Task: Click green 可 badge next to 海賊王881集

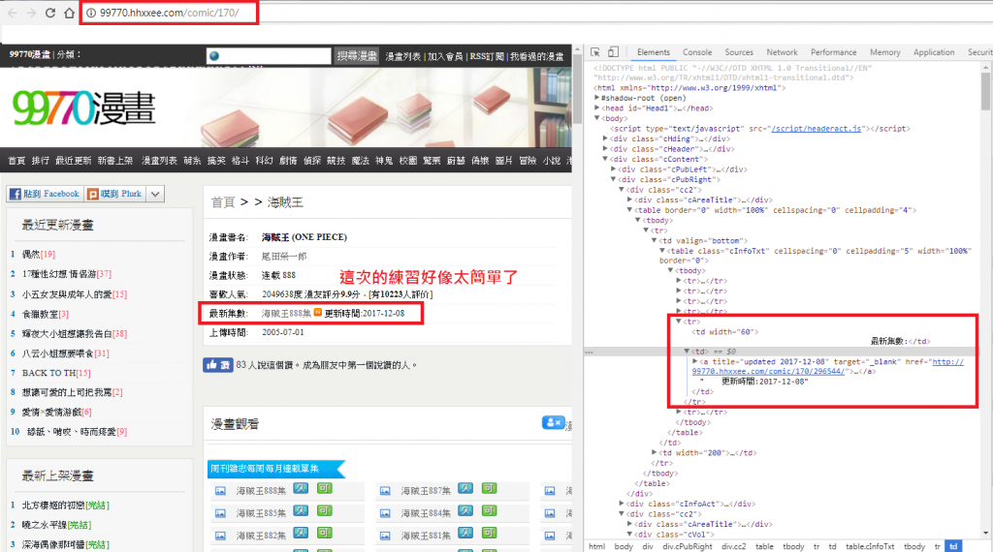Action: tap(489, 533)
